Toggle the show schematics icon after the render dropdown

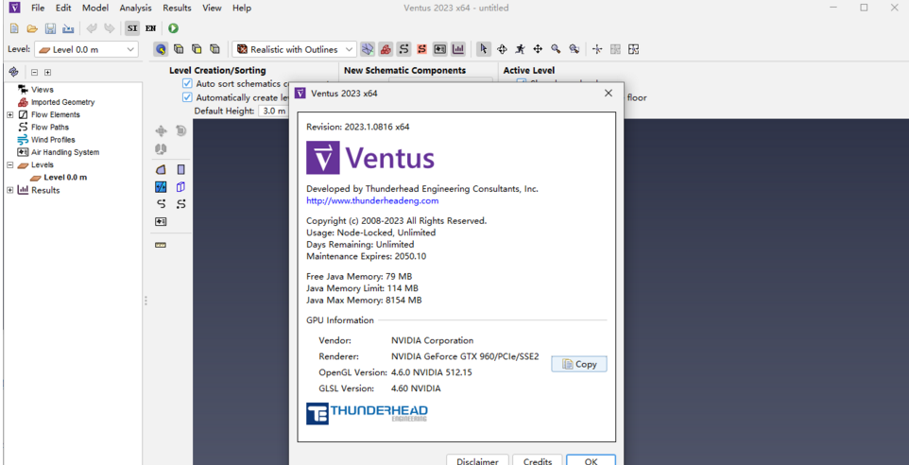367,49
